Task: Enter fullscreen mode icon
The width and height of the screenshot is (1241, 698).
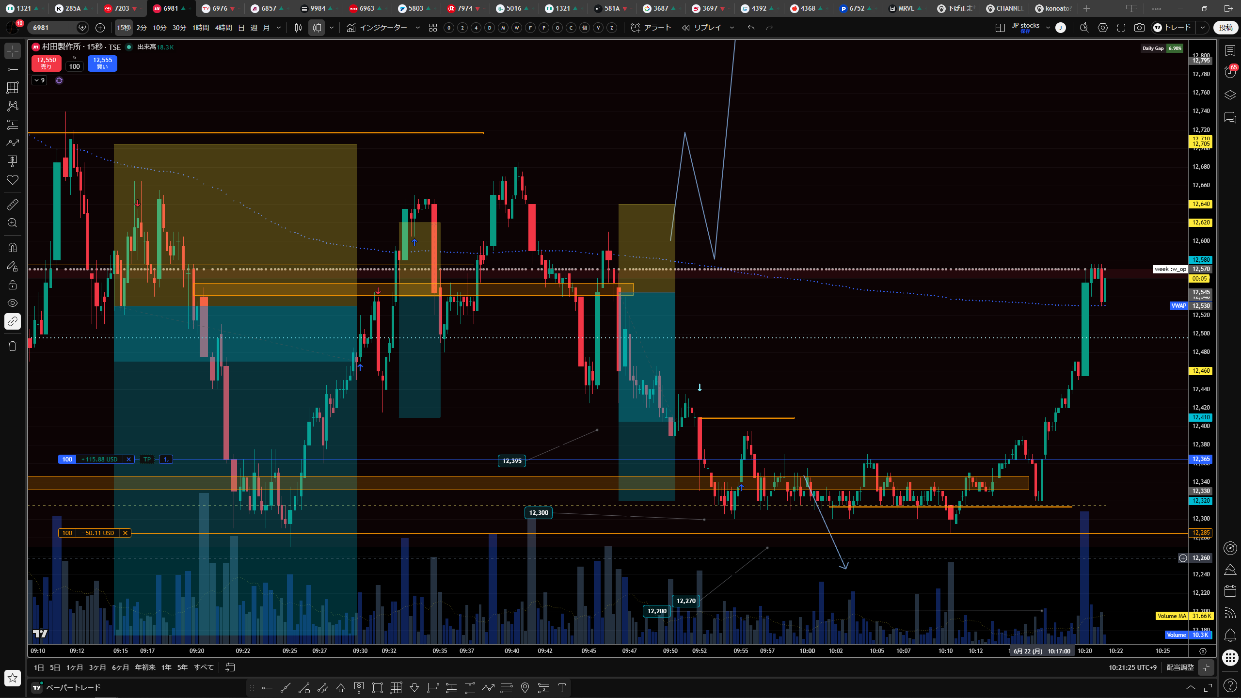Action: click(1121, 28)
